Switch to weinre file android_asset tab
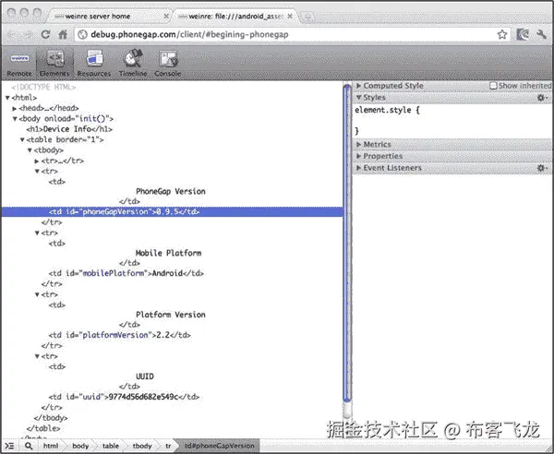The image size is (554, 454). 235,17
